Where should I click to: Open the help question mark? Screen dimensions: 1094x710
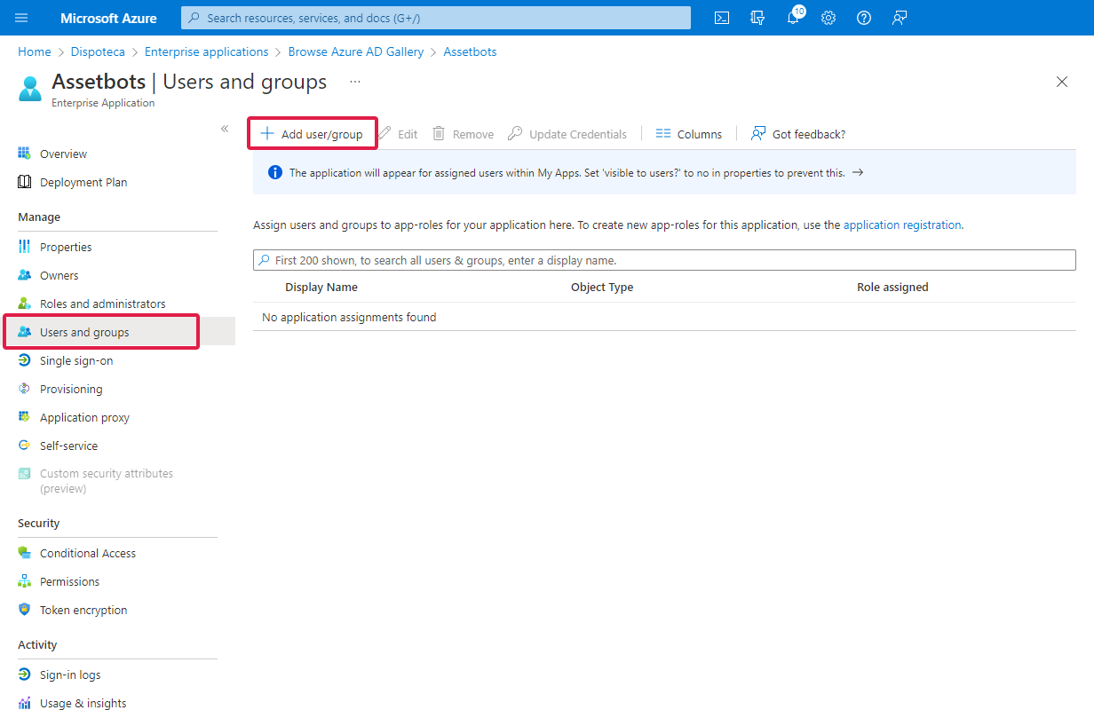tap(864, 18)
